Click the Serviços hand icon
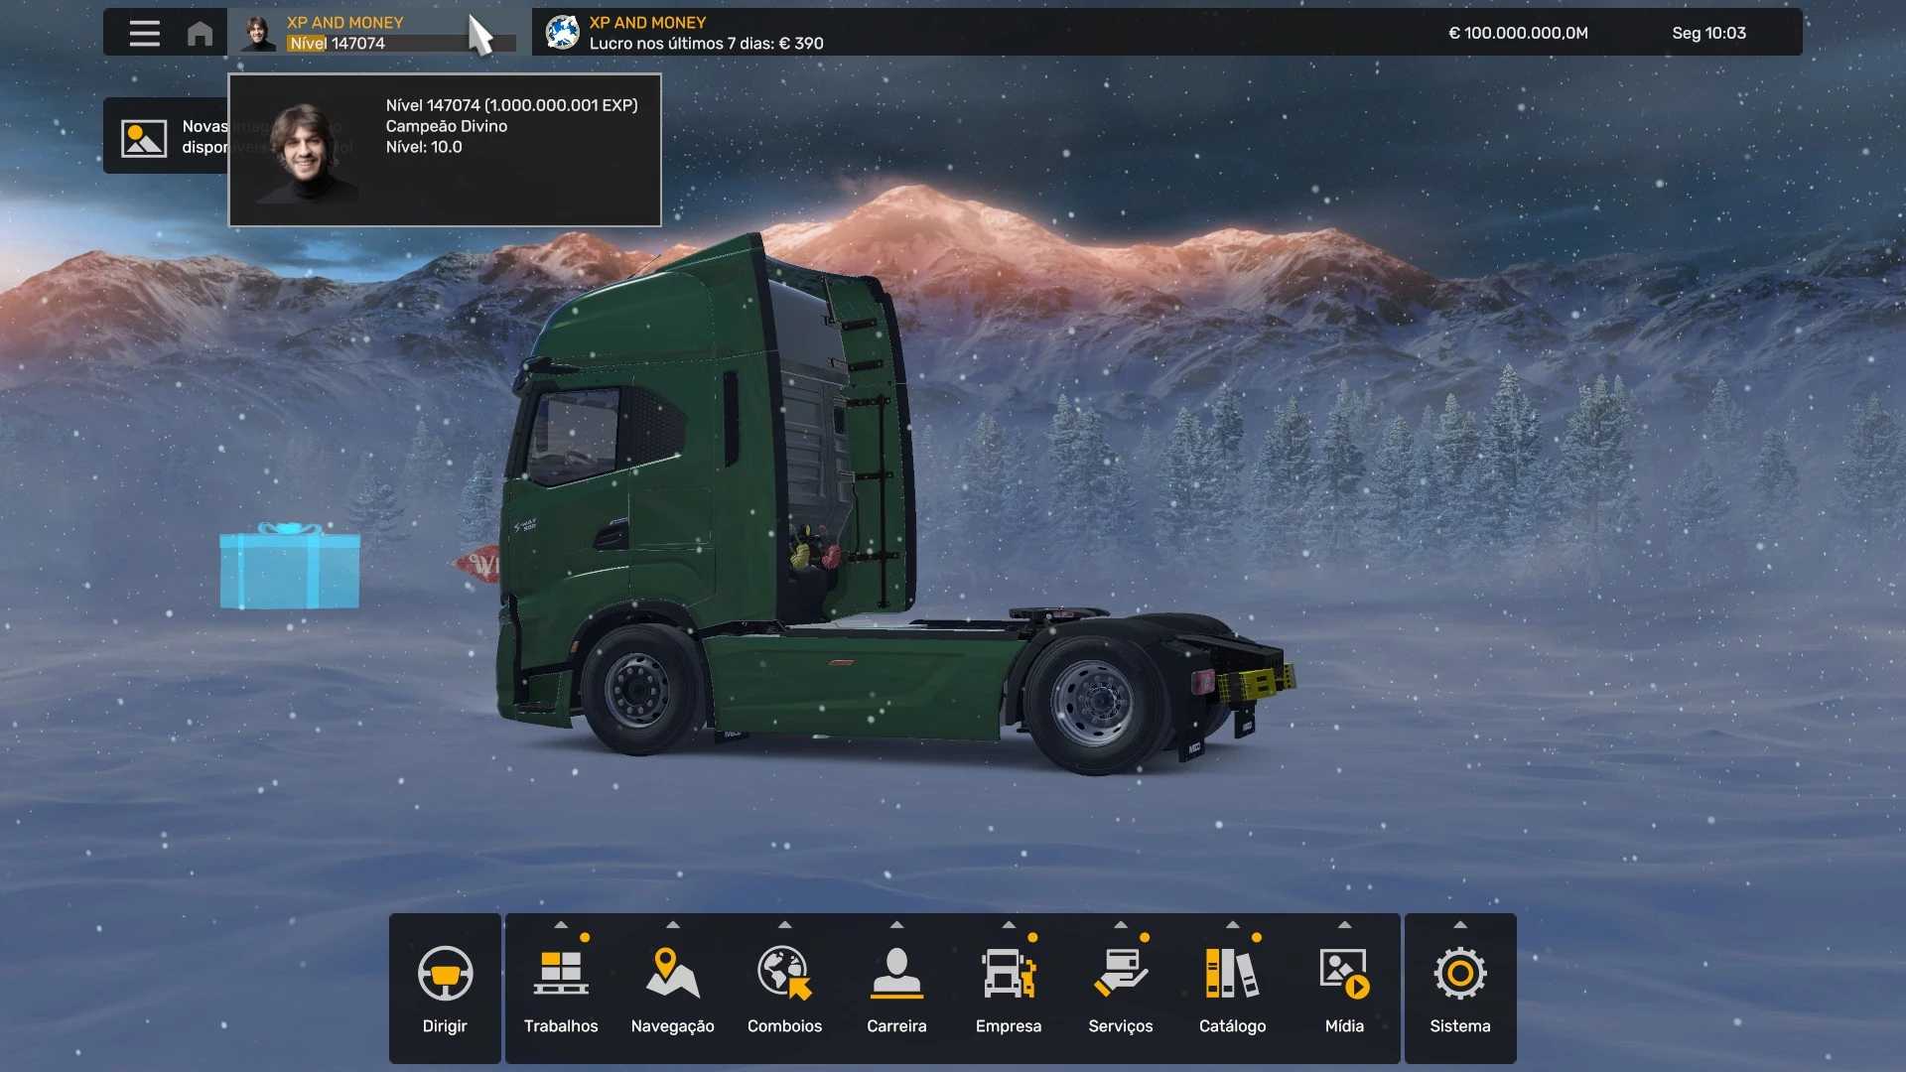Screen dimensions: 1906x1072 pos(1120,974)
